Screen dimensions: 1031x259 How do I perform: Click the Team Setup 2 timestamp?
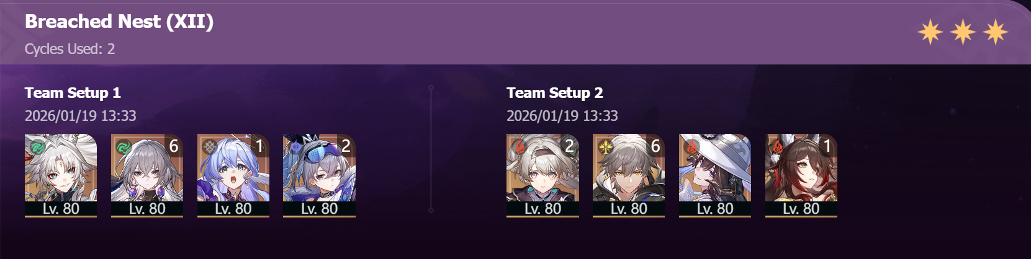(x=562, y=116)
